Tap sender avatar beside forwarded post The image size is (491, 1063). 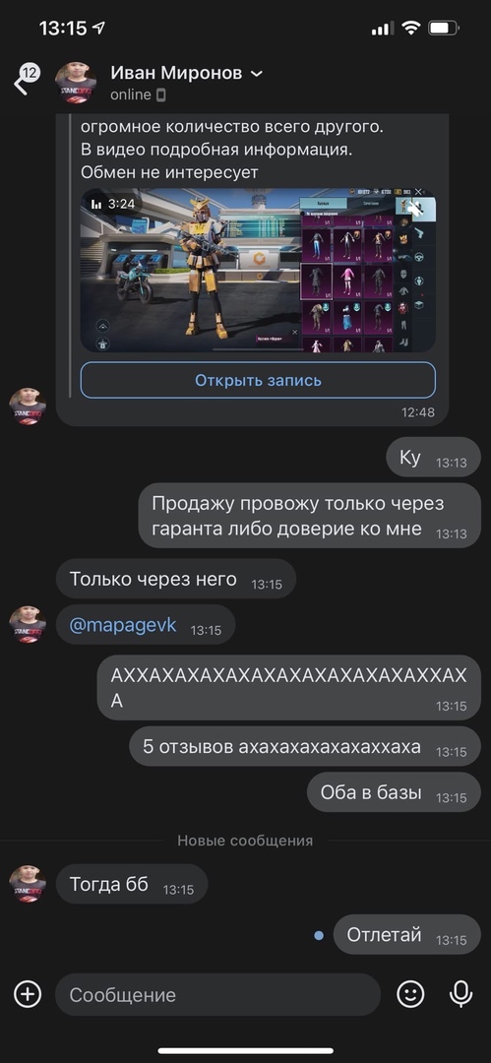28,406
